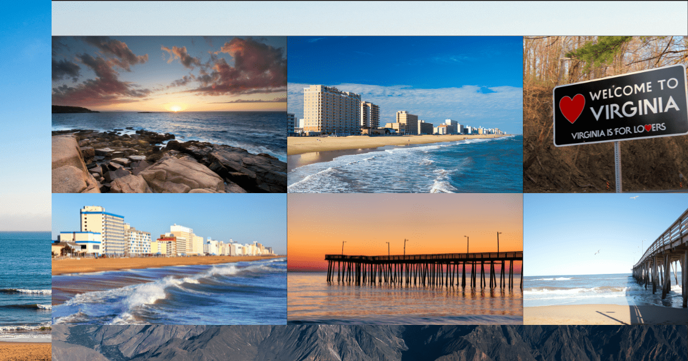Click the mountain strip along bottom
This screenshot has height=361, width=688.
pyautogui.click(x=370, y=343)
